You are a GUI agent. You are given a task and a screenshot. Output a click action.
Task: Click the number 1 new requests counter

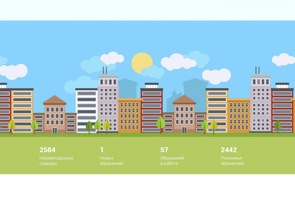tap(102, 150)
